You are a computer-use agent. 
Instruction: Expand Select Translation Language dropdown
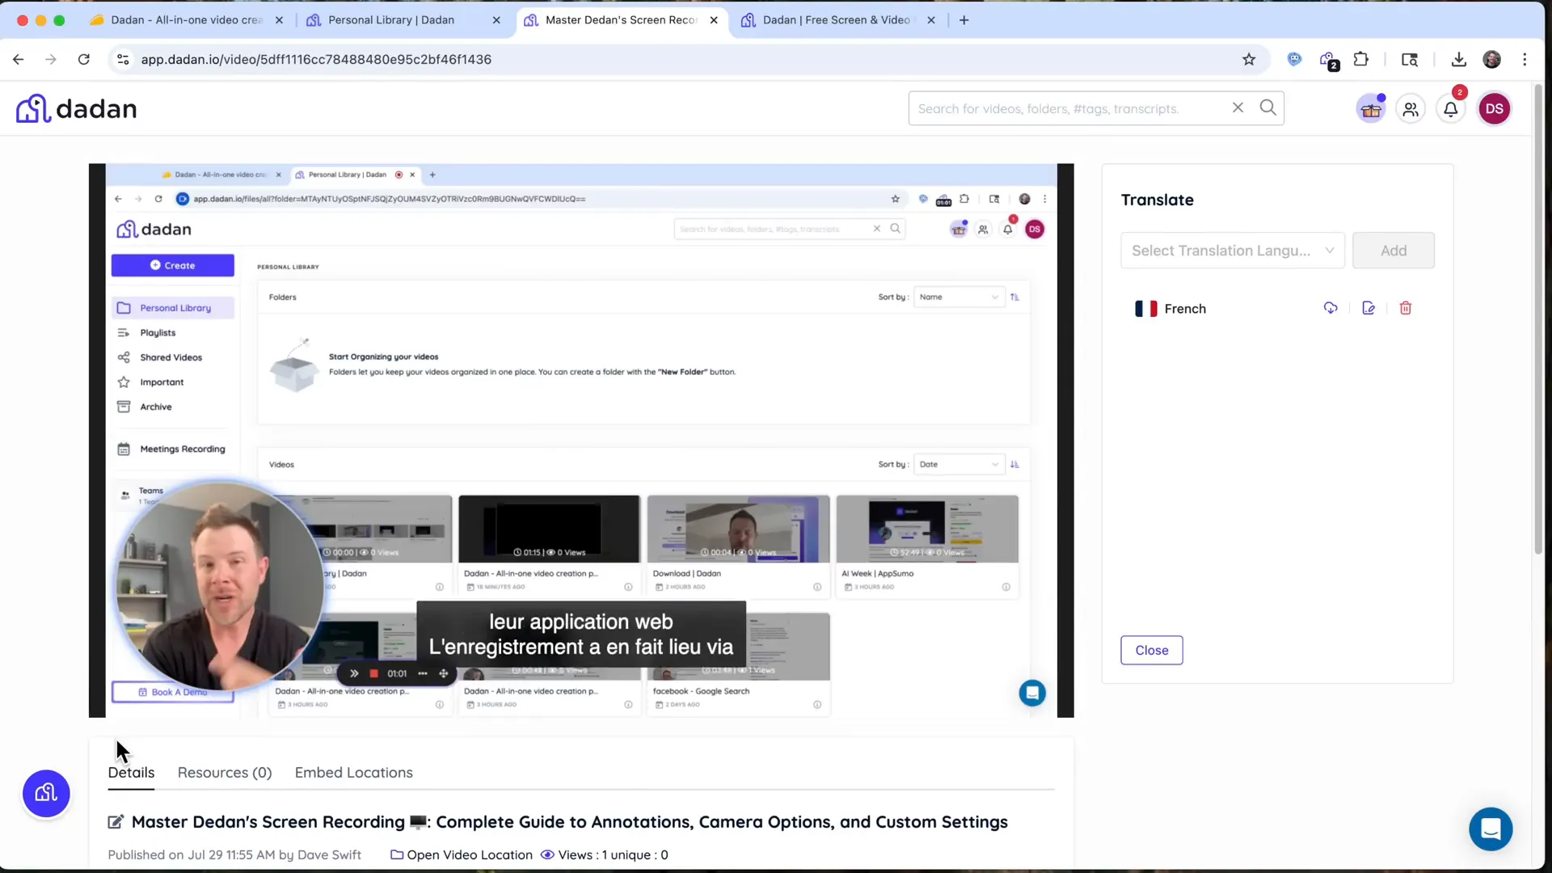click(x=1232, y=251)
